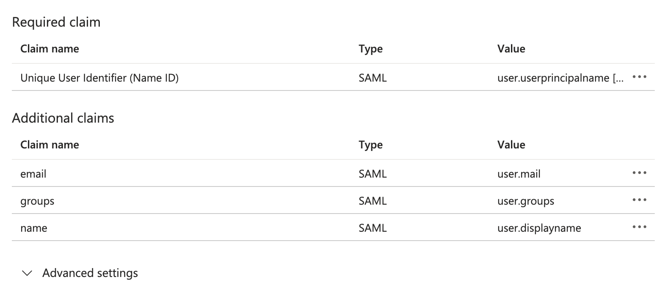Show context menu for the groups claim

click(639, 200)
